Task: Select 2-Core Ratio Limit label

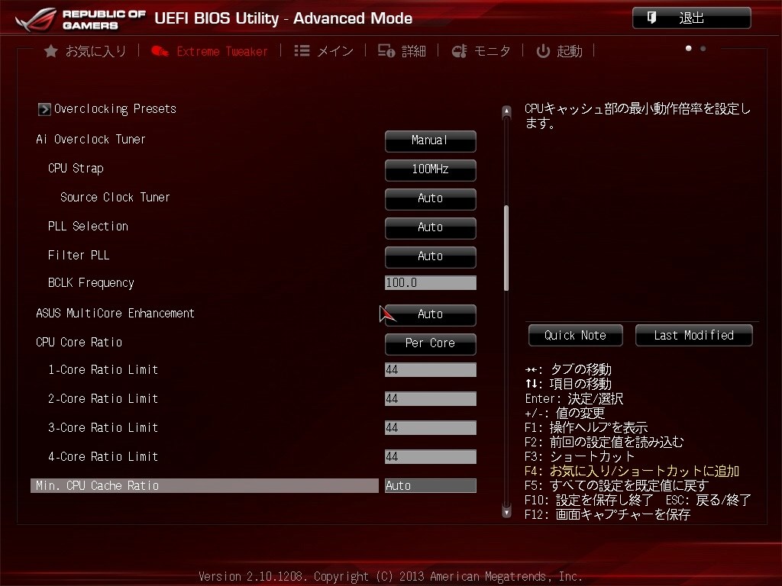Action: pos(103,398)
